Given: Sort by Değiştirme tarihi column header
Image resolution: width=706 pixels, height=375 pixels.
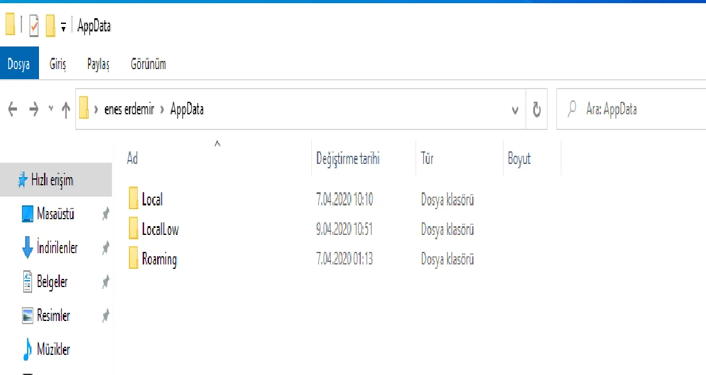Looking at the screenshot, I should pyautogui.click(x=348, y=158).
